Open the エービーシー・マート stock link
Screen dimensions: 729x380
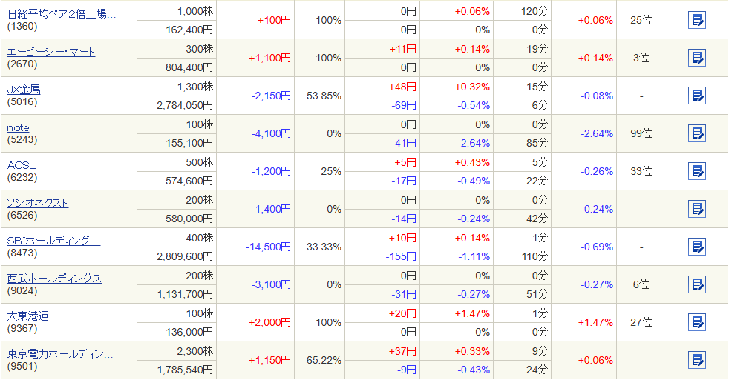click(x=50, y=51)
